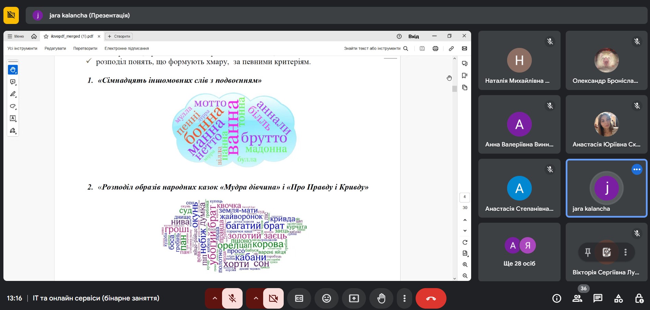Screen dimensions: 650x310
Task: Show the participants list with 36 badge
Action: pos(577,298)
